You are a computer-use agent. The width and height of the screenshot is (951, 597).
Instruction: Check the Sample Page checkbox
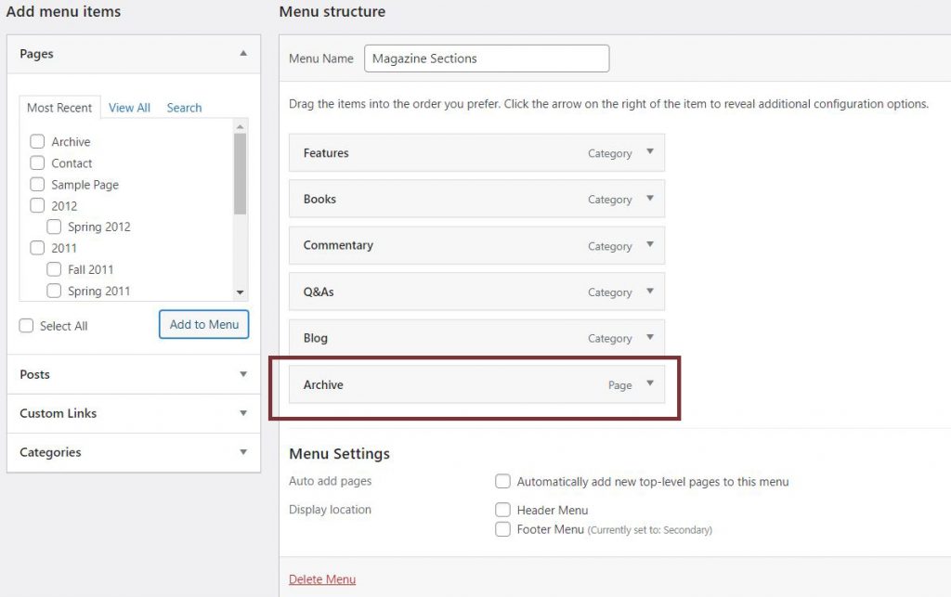[x=37, y=185]
